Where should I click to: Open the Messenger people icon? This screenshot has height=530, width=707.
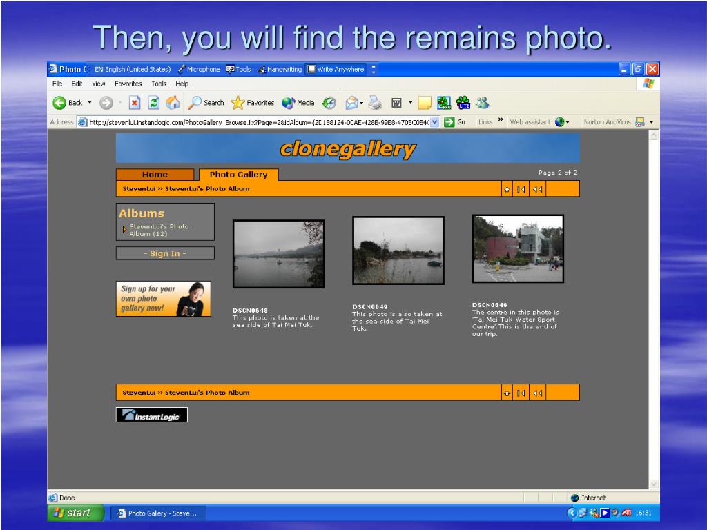click(x=483, y=103)
